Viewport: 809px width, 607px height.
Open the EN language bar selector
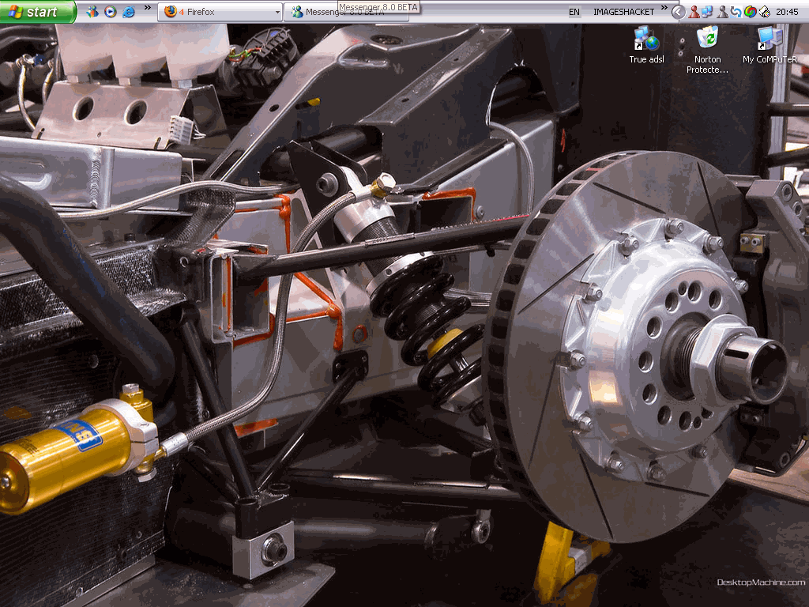pos(574,12)
